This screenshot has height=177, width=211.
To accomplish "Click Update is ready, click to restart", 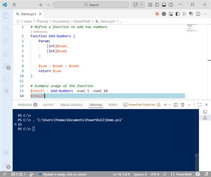I will point(63,174).
